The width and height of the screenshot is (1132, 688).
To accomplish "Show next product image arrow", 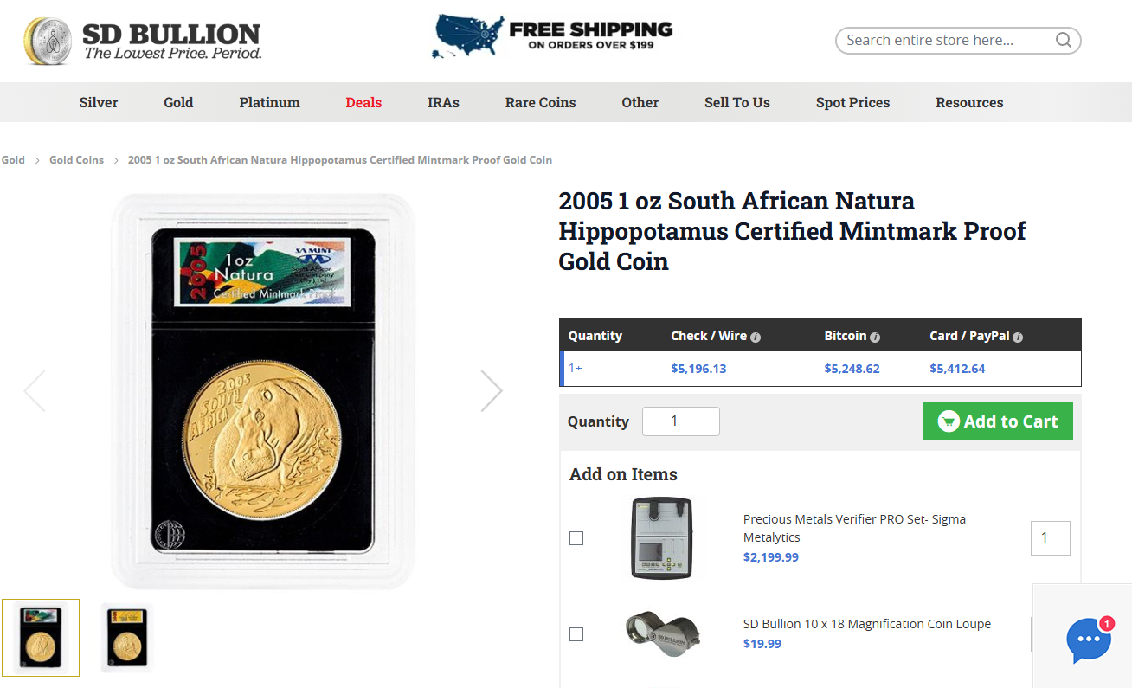I will coord(491,390).
